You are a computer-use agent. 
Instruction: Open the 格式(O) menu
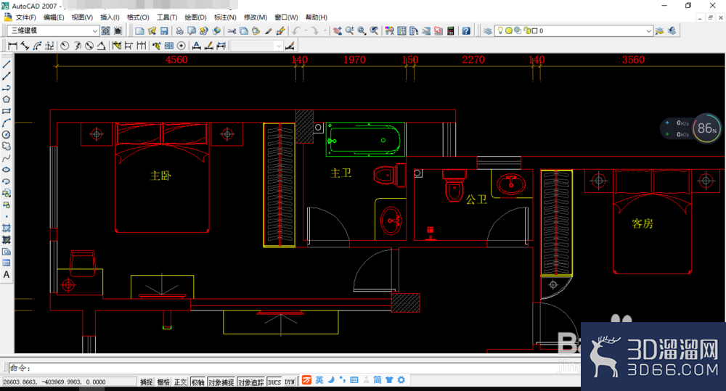[x=138, y=17]
